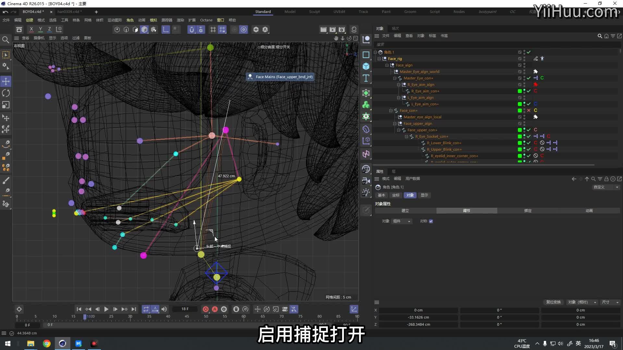Collapse Master_Eye_con+ tree node
This screenshot has width=623, height=350.
pos(395,78)
